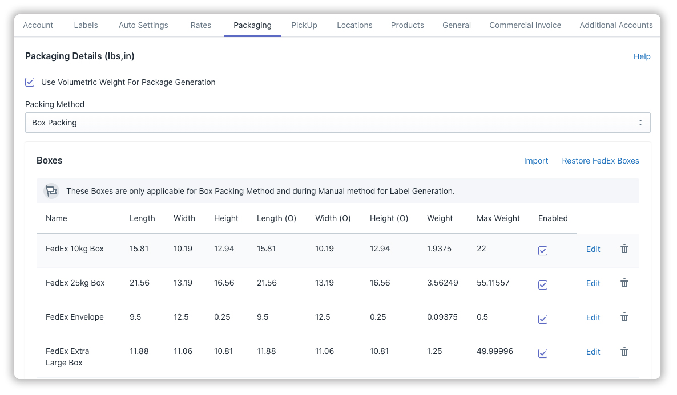Click the flag info icon in notice
Screen dimensions: 677x395
pyautogui.click(x=51, y=190)
